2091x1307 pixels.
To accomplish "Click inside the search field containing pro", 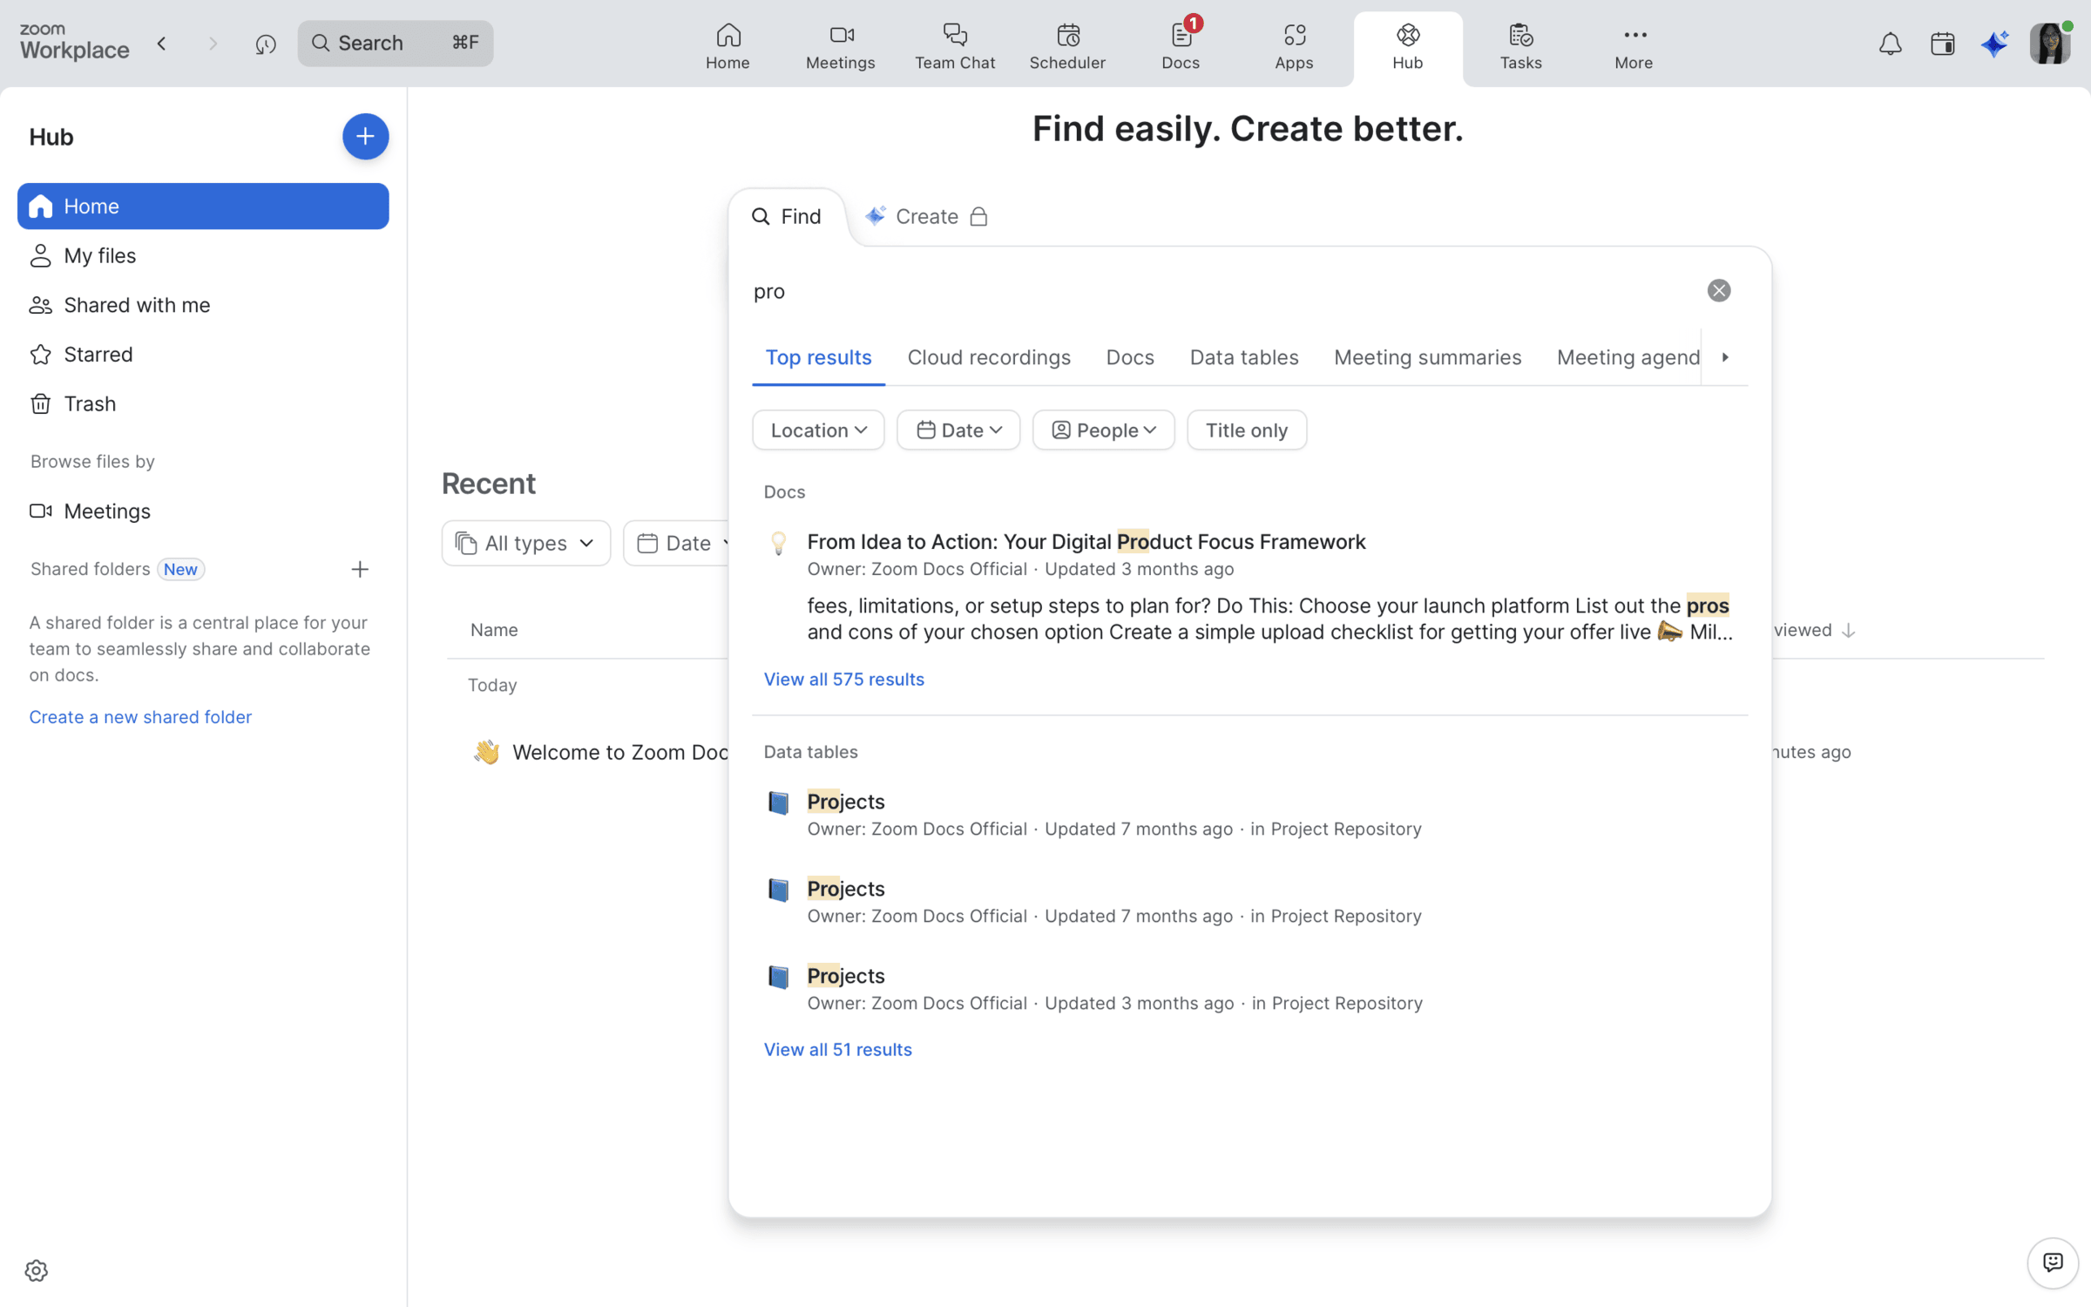I will [1045, 291].
